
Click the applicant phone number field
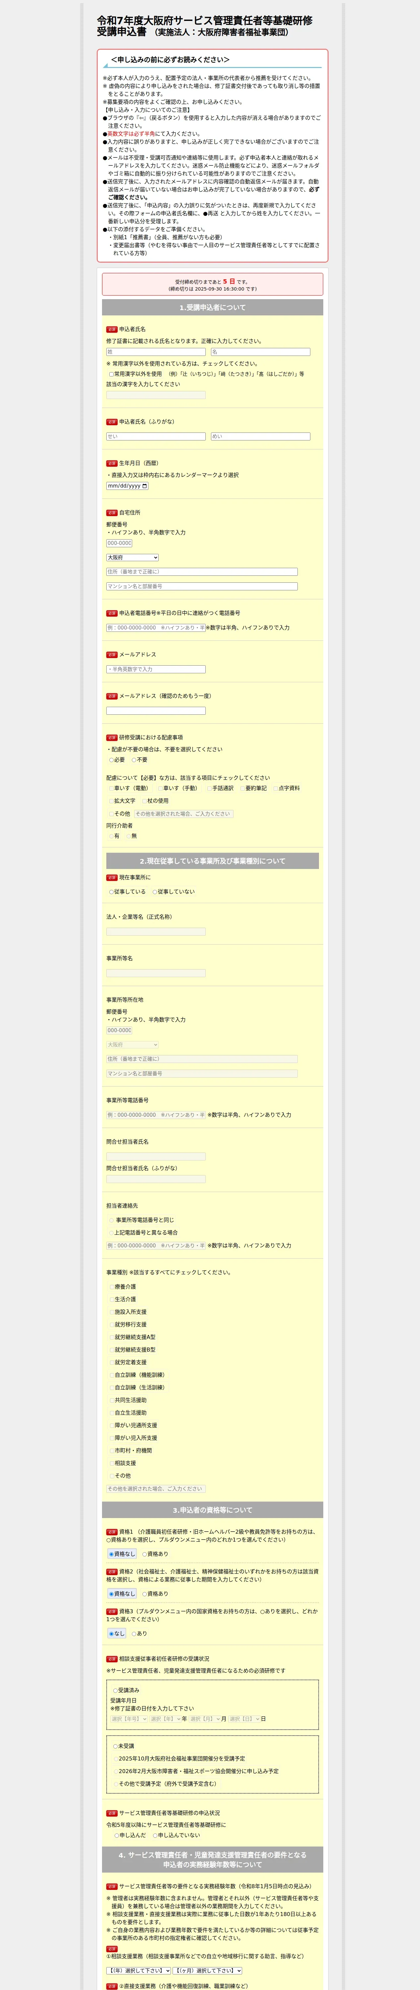coord(156,628)
